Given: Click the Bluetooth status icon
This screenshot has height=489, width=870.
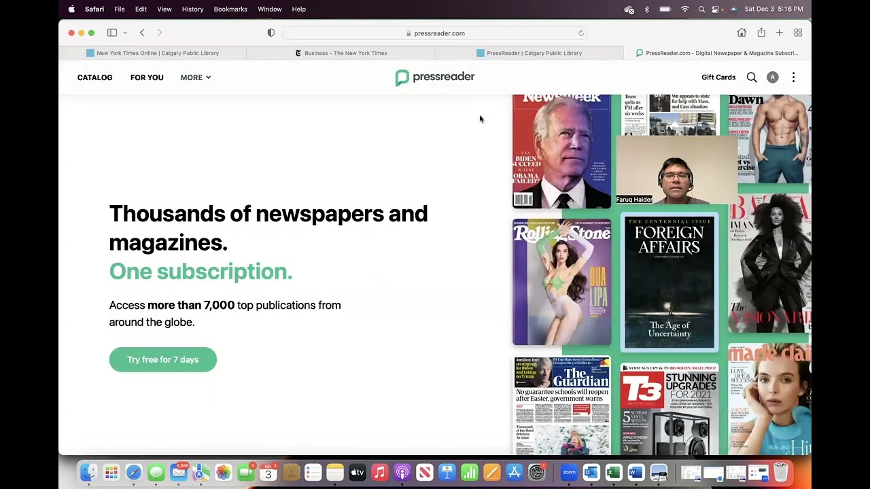Looking at the screenshot, I should (646, 9).
